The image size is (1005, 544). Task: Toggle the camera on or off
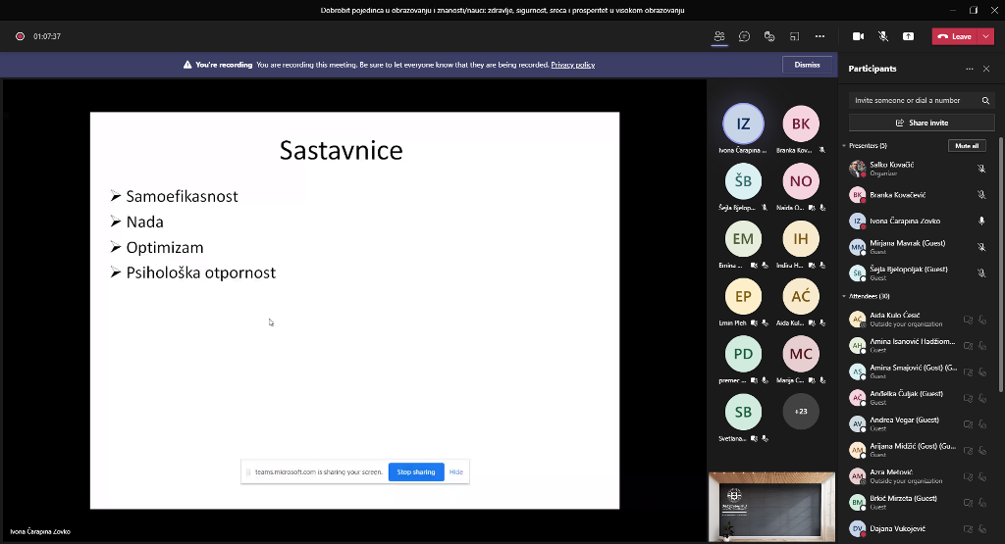[x=858, y=36]
